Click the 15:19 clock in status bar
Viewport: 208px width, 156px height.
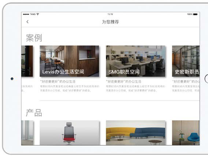[110, 14]
